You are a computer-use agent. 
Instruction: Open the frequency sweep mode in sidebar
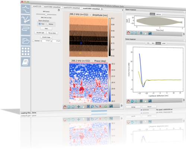pos(26,9)
